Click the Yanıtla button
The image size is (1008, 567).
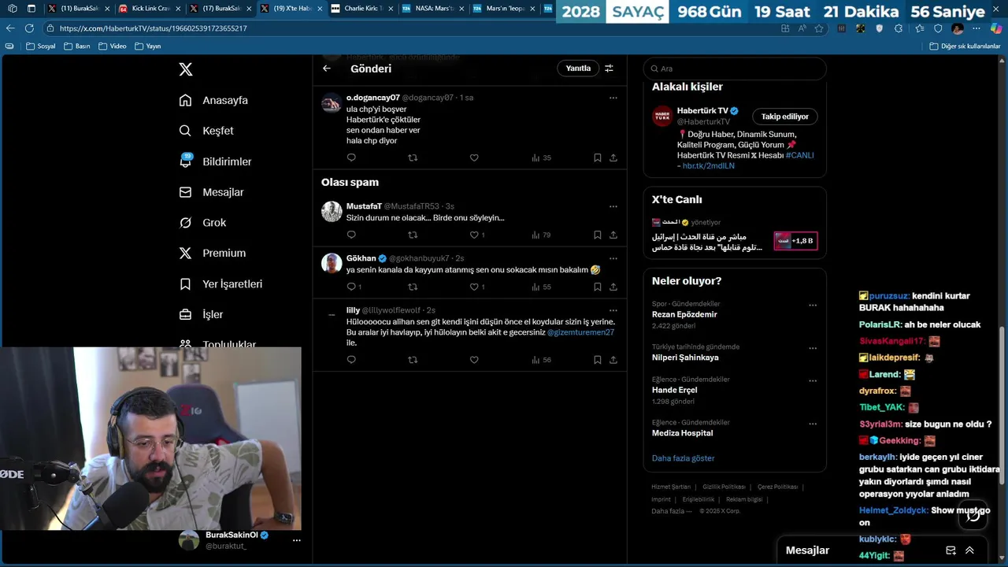(578, 69)
